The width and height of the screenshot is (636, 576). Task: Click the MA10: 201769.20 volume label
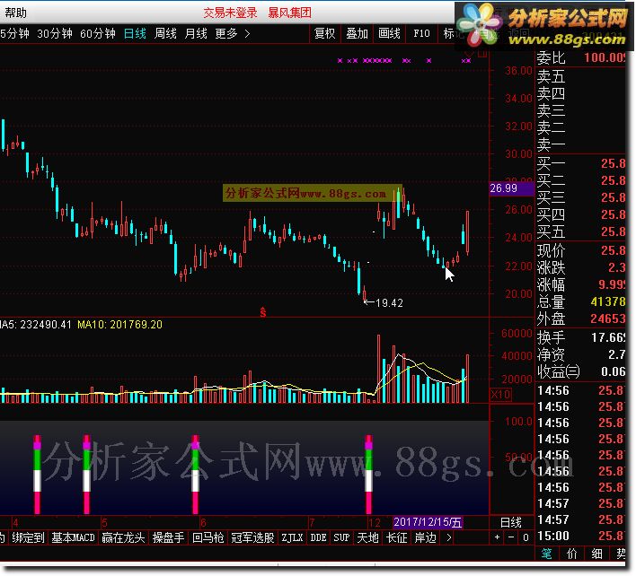point(119,325)
